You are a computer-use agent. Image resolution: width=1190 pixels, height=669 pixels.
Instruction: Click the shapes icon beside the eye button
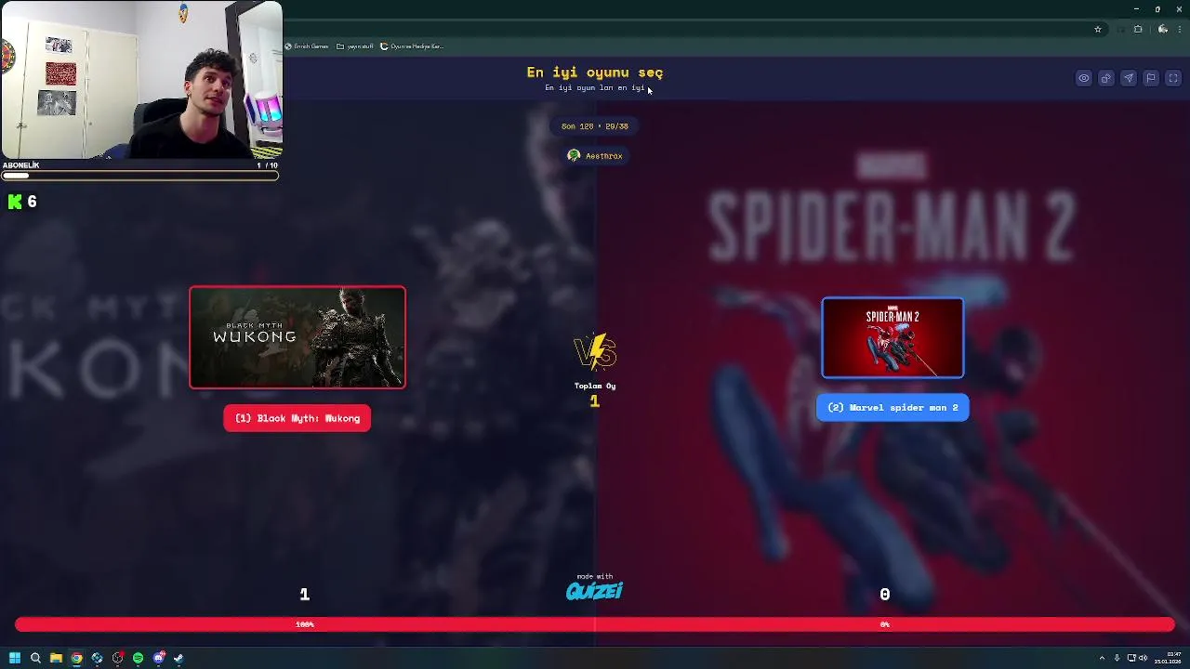(1106, 78)
